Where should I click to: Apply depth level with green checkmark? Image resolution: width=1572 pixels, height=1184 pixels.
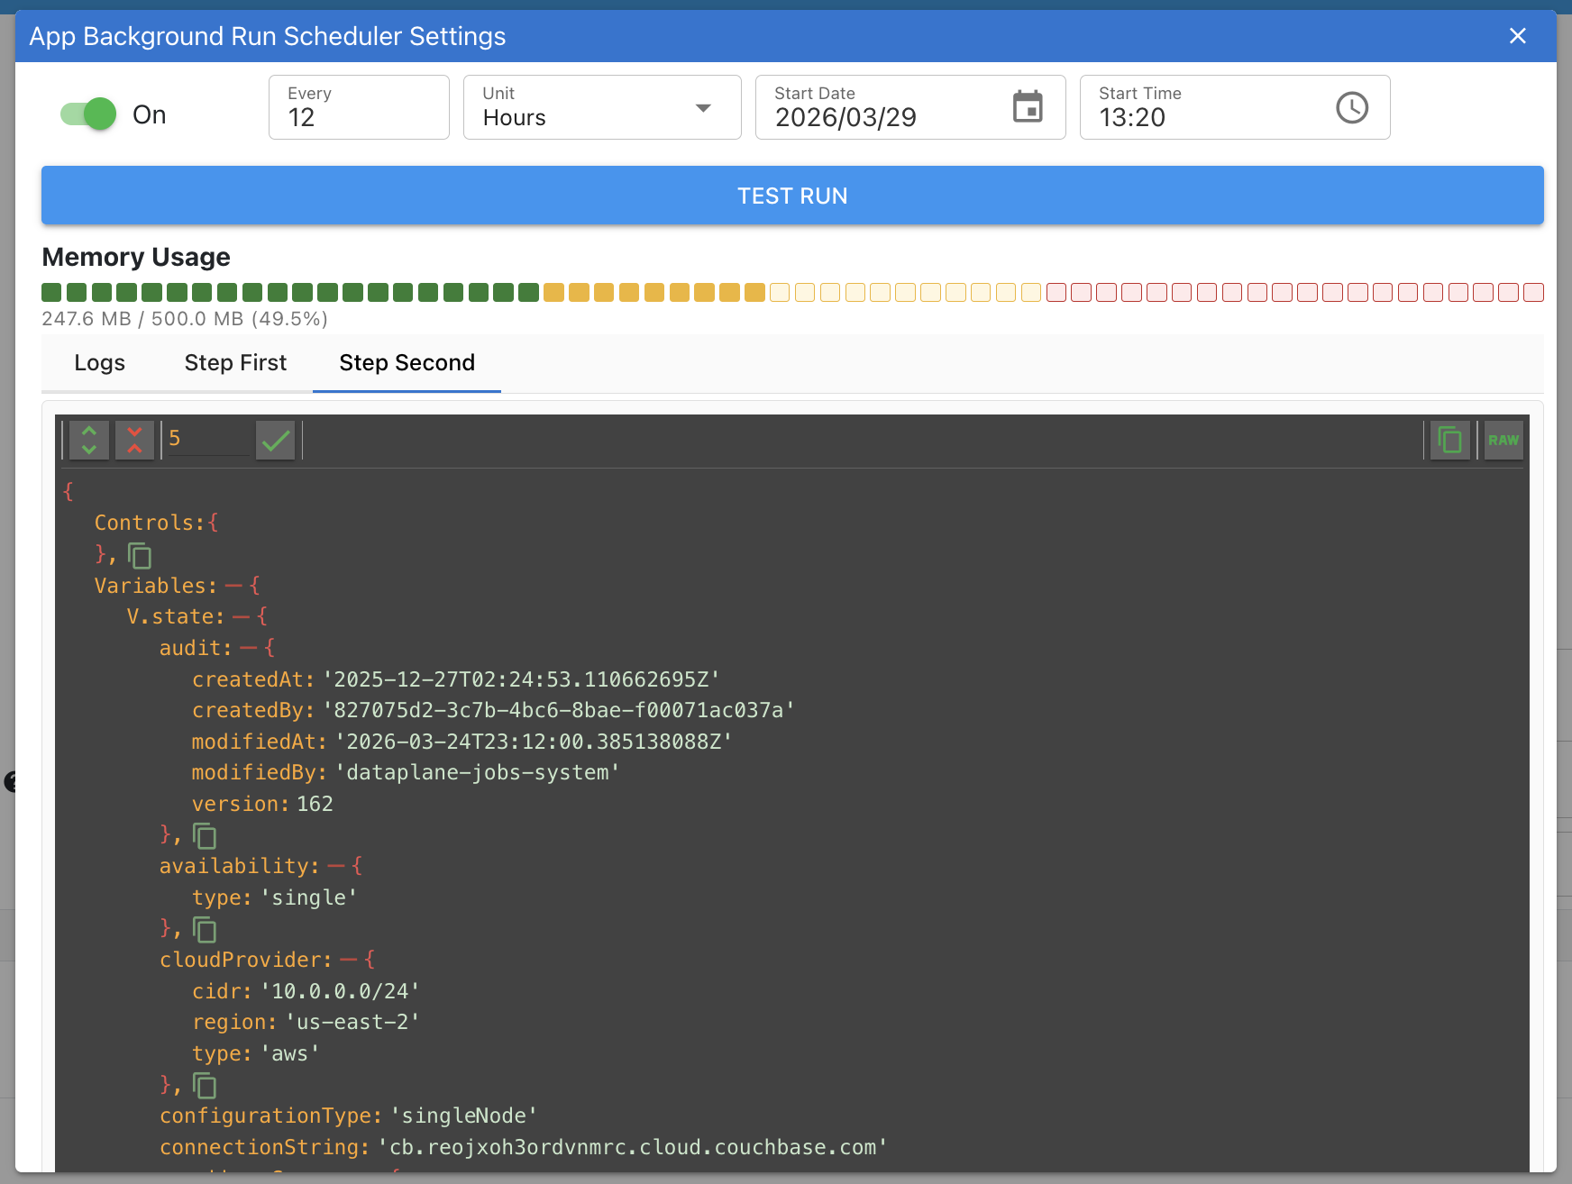pyautogui.click(x=275, y=440)
